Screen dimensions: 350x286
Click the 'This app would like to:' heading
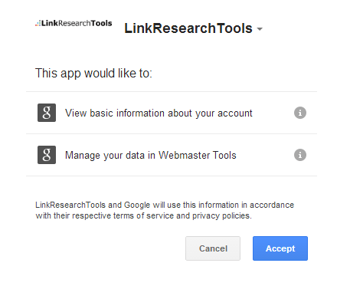pos(93,74)
